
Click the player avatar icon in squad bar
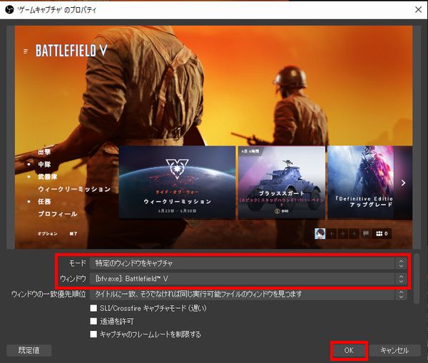point(320,234)
